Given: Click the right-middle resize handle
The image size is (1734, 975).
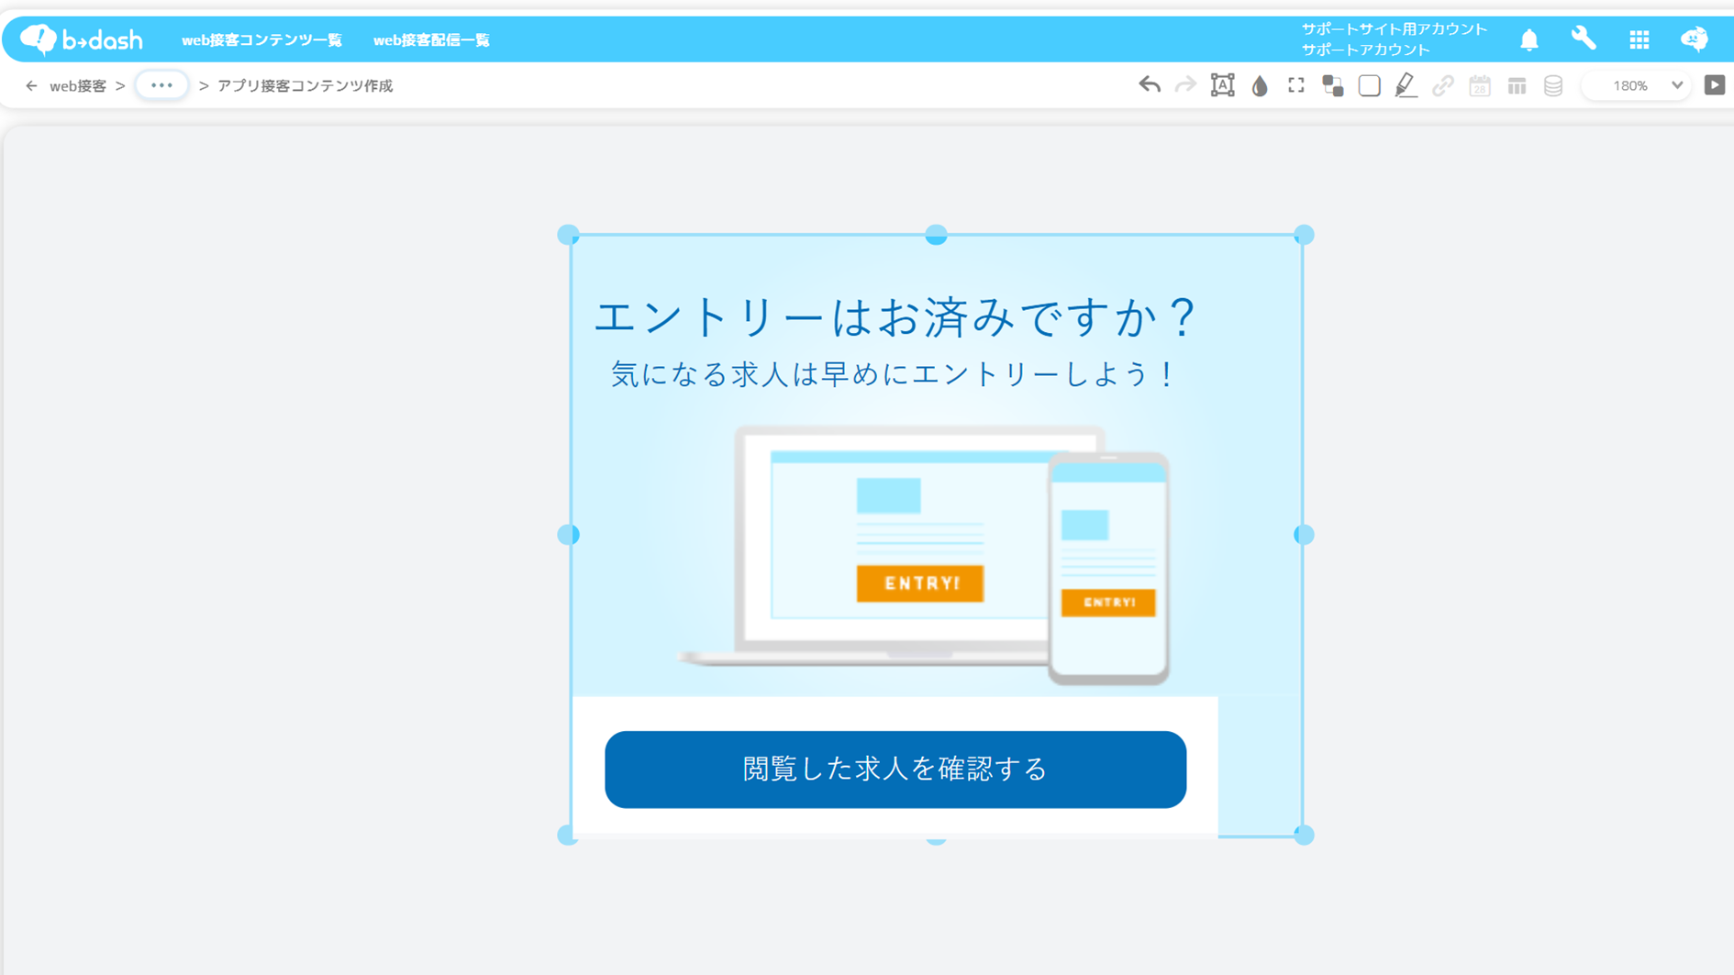Looking at the screenshot, I should 1304,535.
